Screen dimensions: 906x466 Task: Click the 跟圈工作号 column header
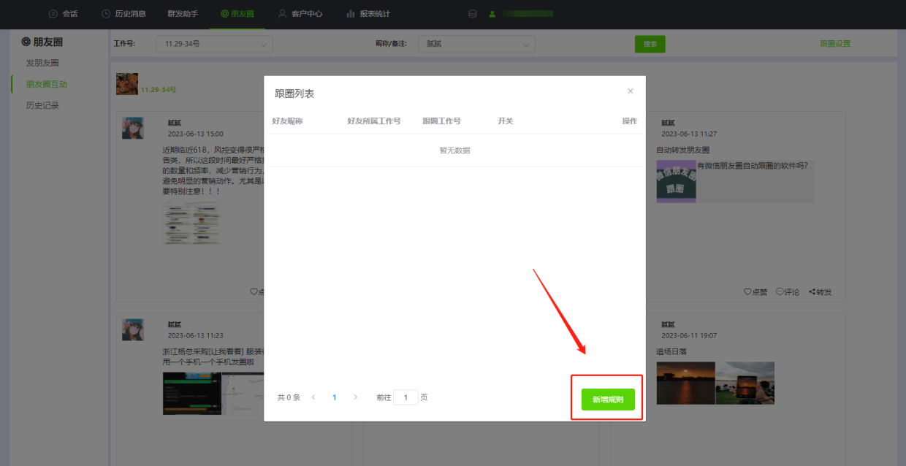(x=441, y=121)
